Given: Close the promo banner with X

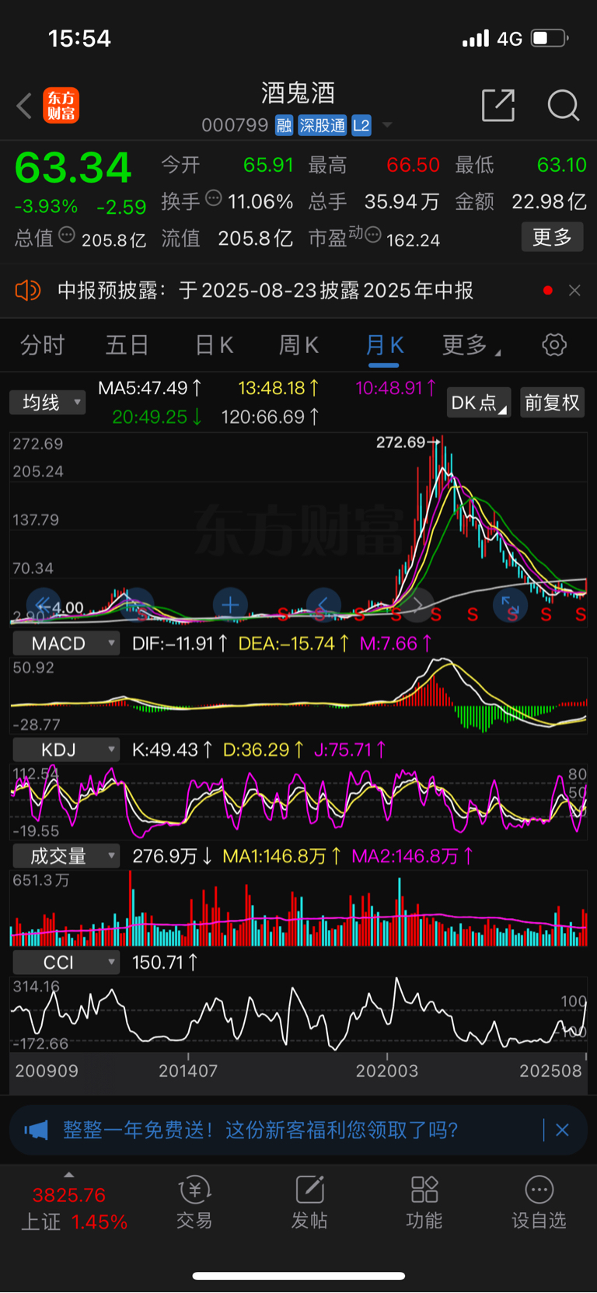Looking at the screenshot, I should click(x=562, y=1130).
